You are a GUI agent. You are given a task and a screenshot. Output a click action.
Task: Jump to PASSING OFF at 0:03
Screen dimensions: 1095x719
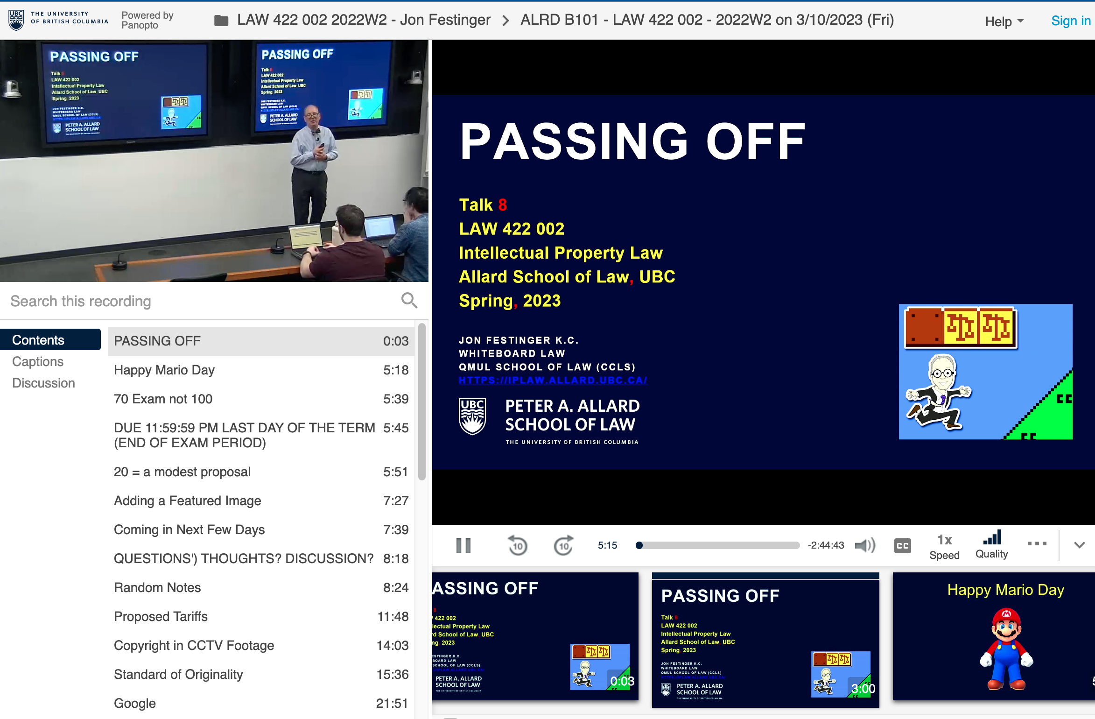tap(261, 341)
